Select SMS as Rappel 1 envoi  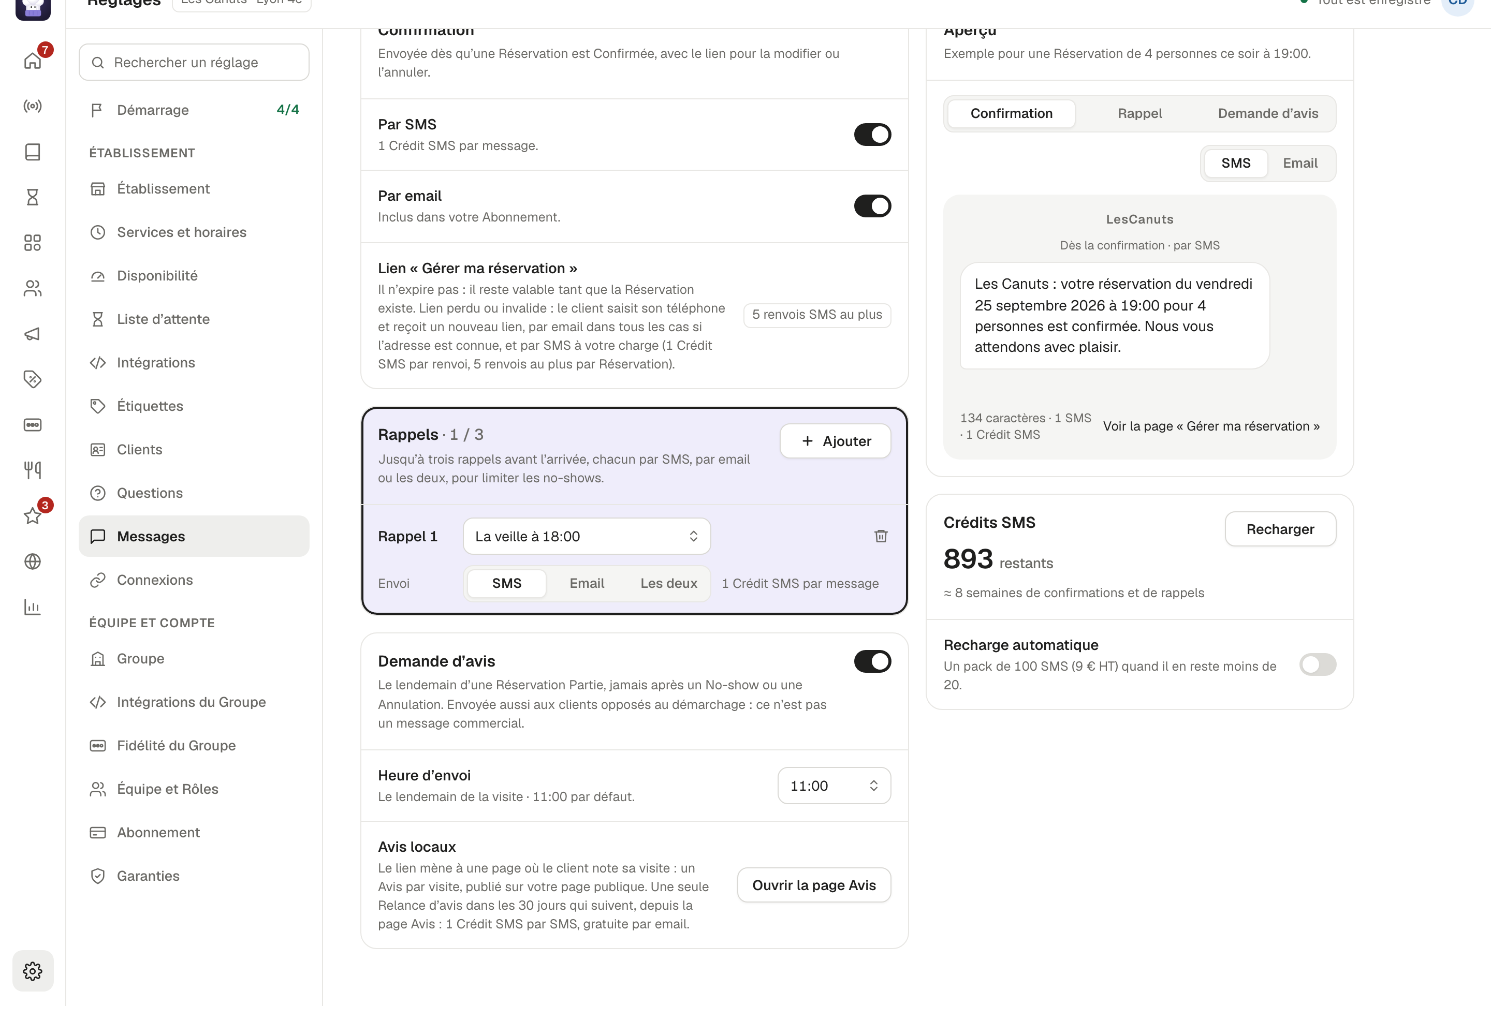(506, 583)
